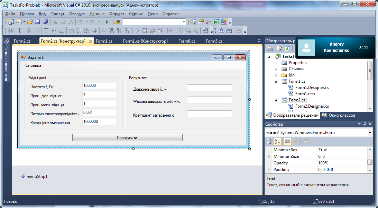378x208 pixels.
Task: Open the active documents list dropdown arrow
Action: (x=259, y=41)
